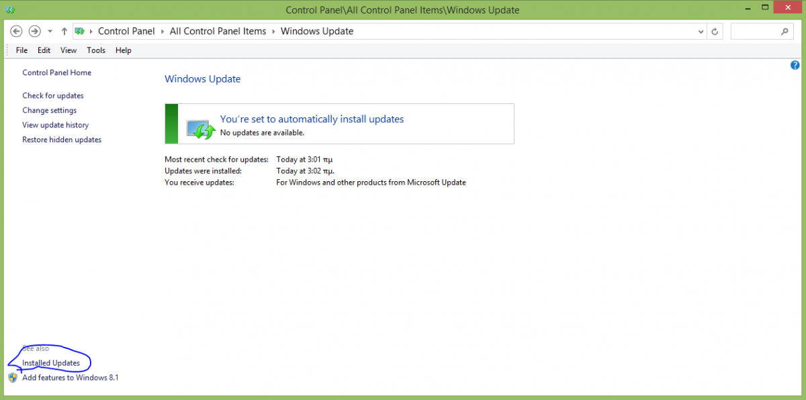Viewport: 806px width, 400px height.
Task: Select Check for updates
Action: [53, 95]
